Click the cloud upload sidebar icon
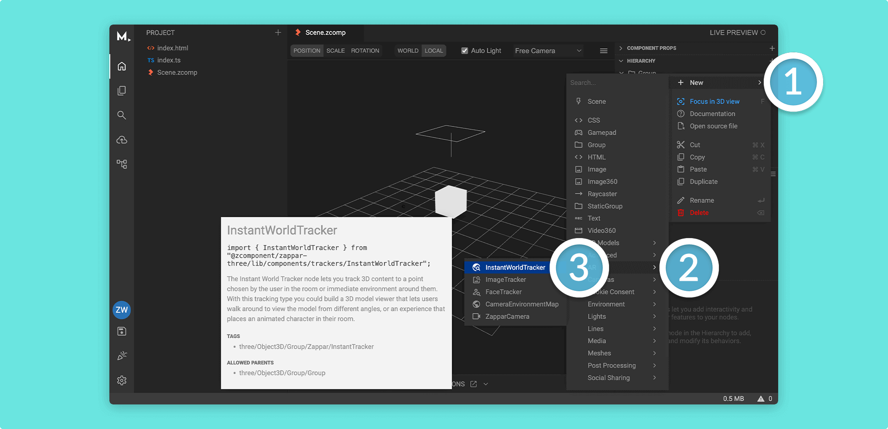This screenshot has width=888, height=429. tap(121, 139)
